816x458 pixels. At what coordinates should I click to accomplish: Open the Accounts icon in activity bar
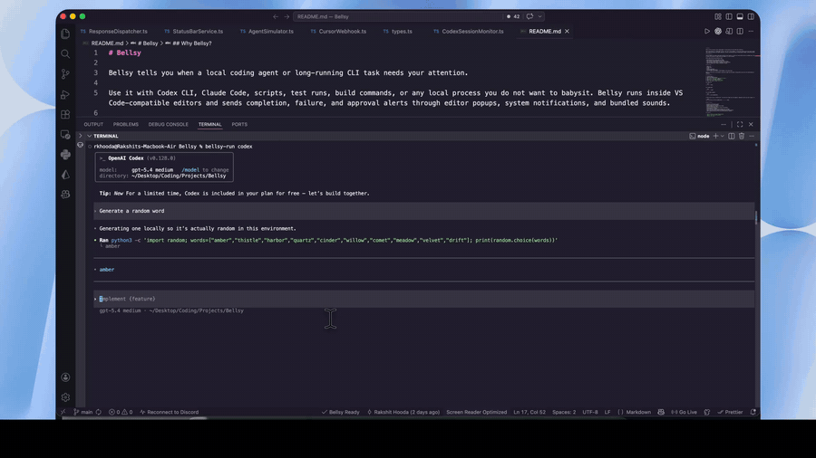click(65, 377)
